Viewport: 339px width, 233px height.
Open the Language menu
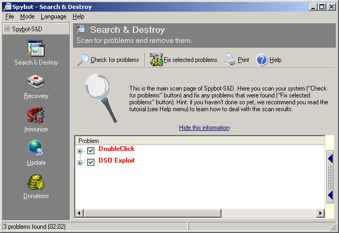pyautogui.click(x=53, y=16)
